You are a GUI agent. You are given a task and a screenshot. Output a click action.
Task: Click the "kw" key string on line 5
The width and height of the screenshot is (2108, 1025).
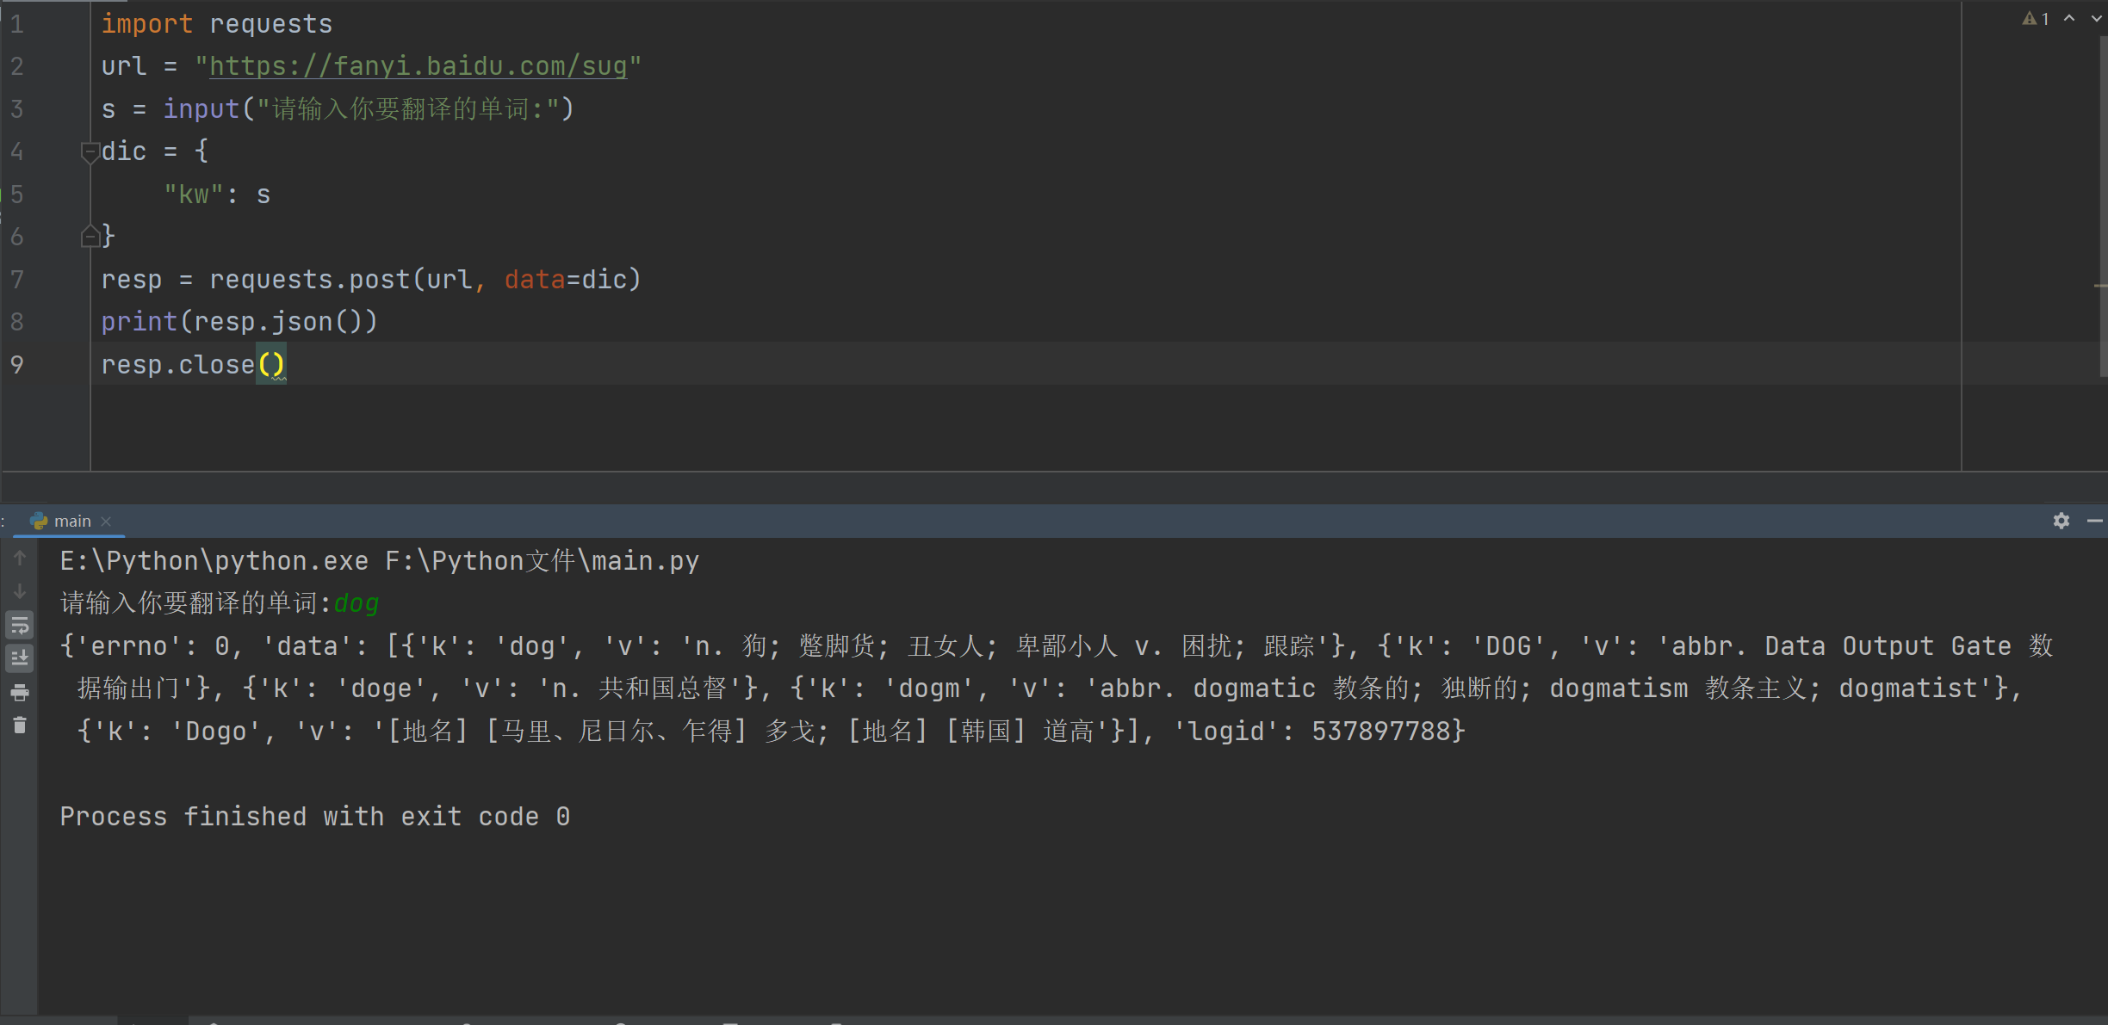click(x=194, y=195)
